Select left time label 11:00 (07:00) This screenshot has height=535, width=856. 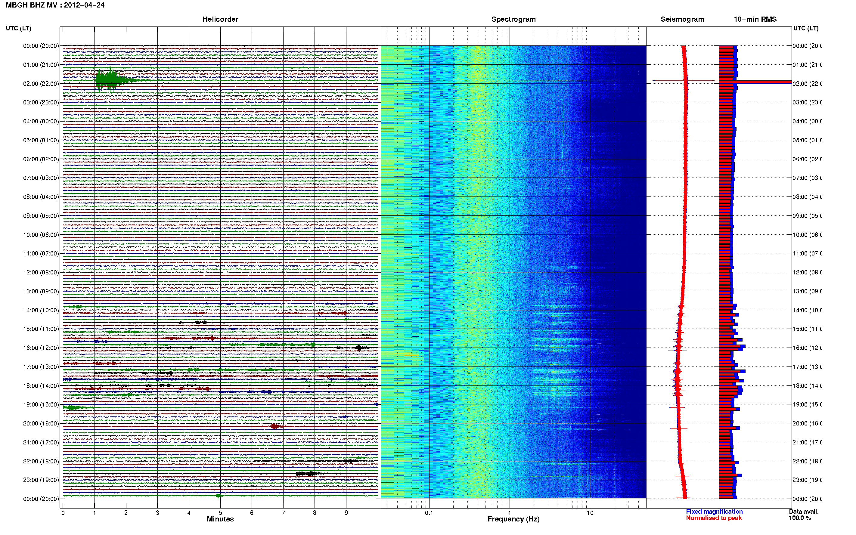coord(41,253)
